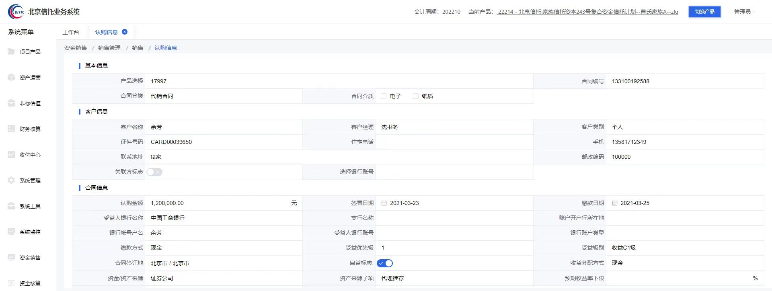772x291 pixels.
Task: Click the 合同编号 field 133100192588
Action: coord(685,81)
